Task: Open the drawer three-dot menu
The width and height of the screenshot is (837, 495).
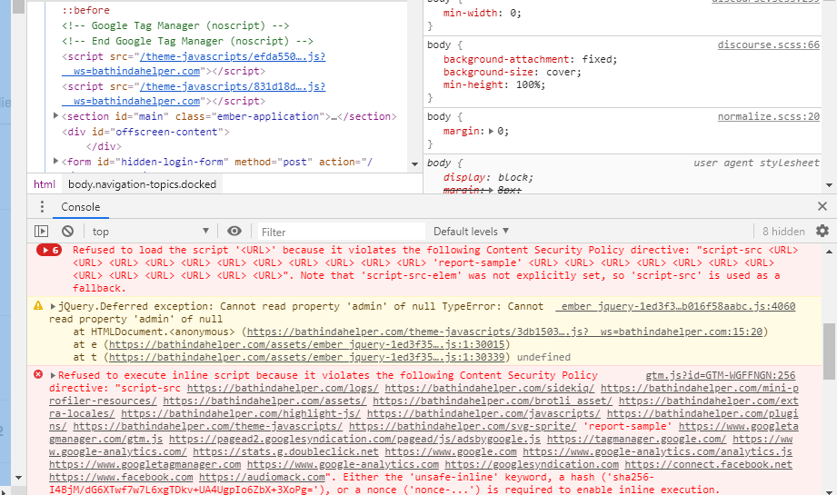Action: [x=42, y=206]
